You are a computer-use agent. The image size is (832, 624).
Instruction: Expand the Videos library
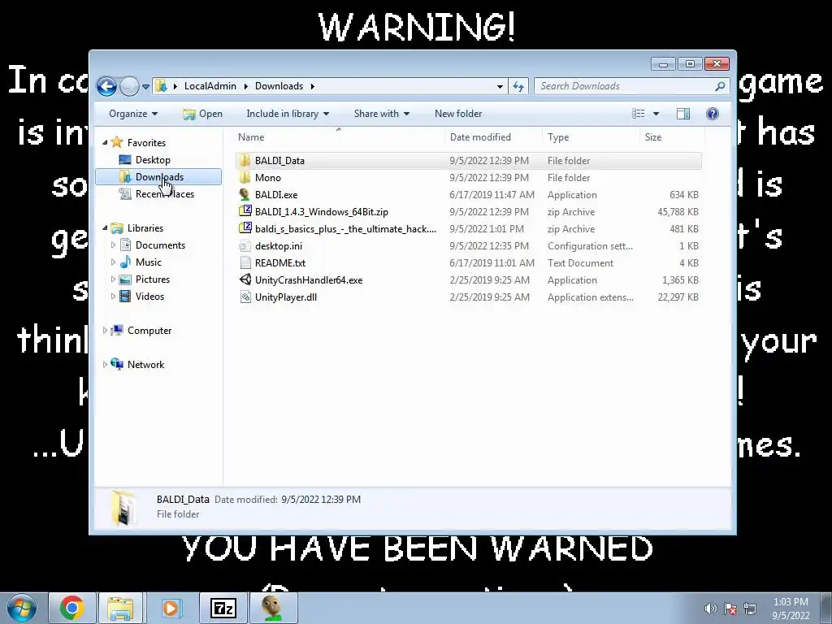point(113,296)
